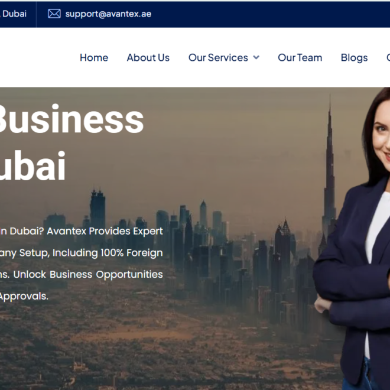This screenshot has width=390, height=390.
Task: Go to the Home menu item
Action: pos(94,57)
